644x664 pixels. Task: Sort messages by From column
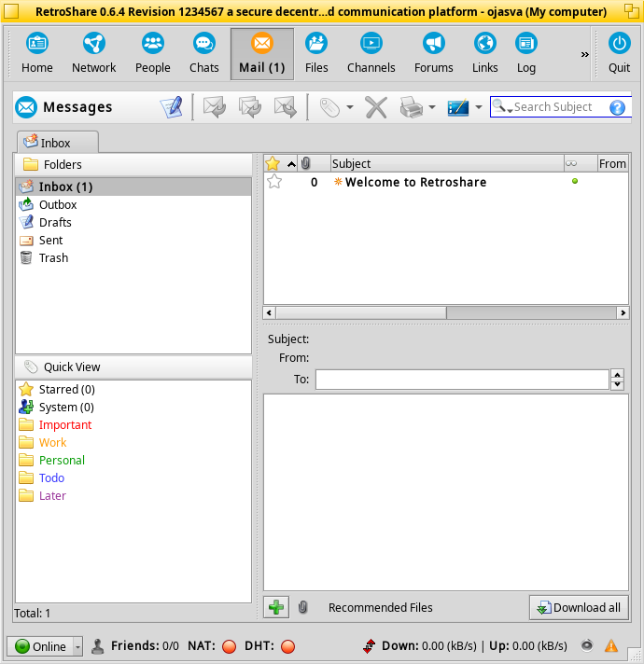coord(612,163)
